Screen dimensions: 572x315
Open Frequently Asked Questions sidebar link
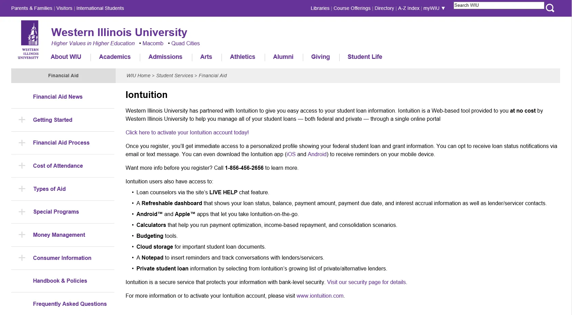(70, 304)
